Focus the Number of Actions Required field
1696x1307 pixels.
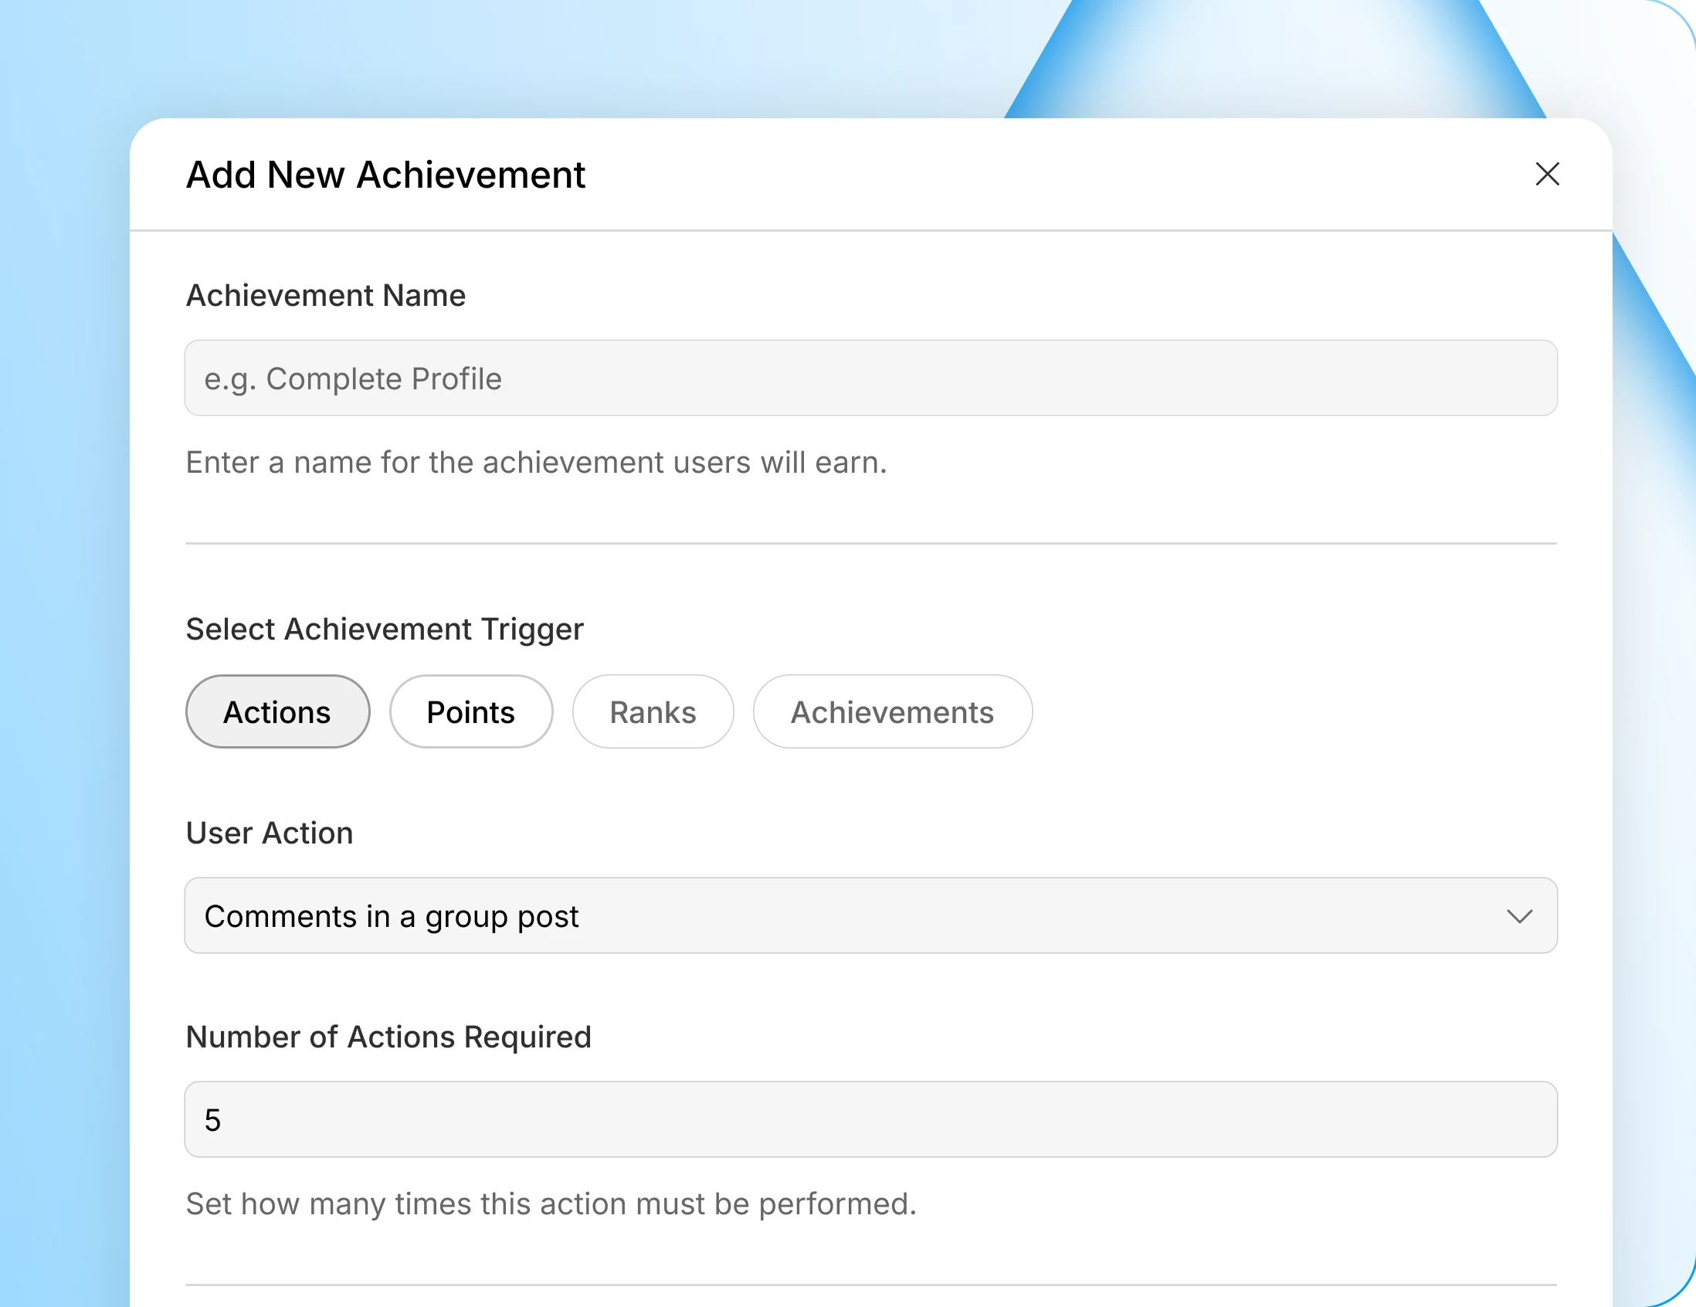[x=870, y=1119]
